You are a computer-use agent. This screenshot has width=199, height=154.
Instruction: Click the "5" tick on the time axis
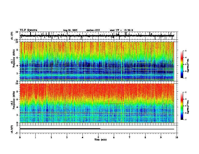pos(98,137)
